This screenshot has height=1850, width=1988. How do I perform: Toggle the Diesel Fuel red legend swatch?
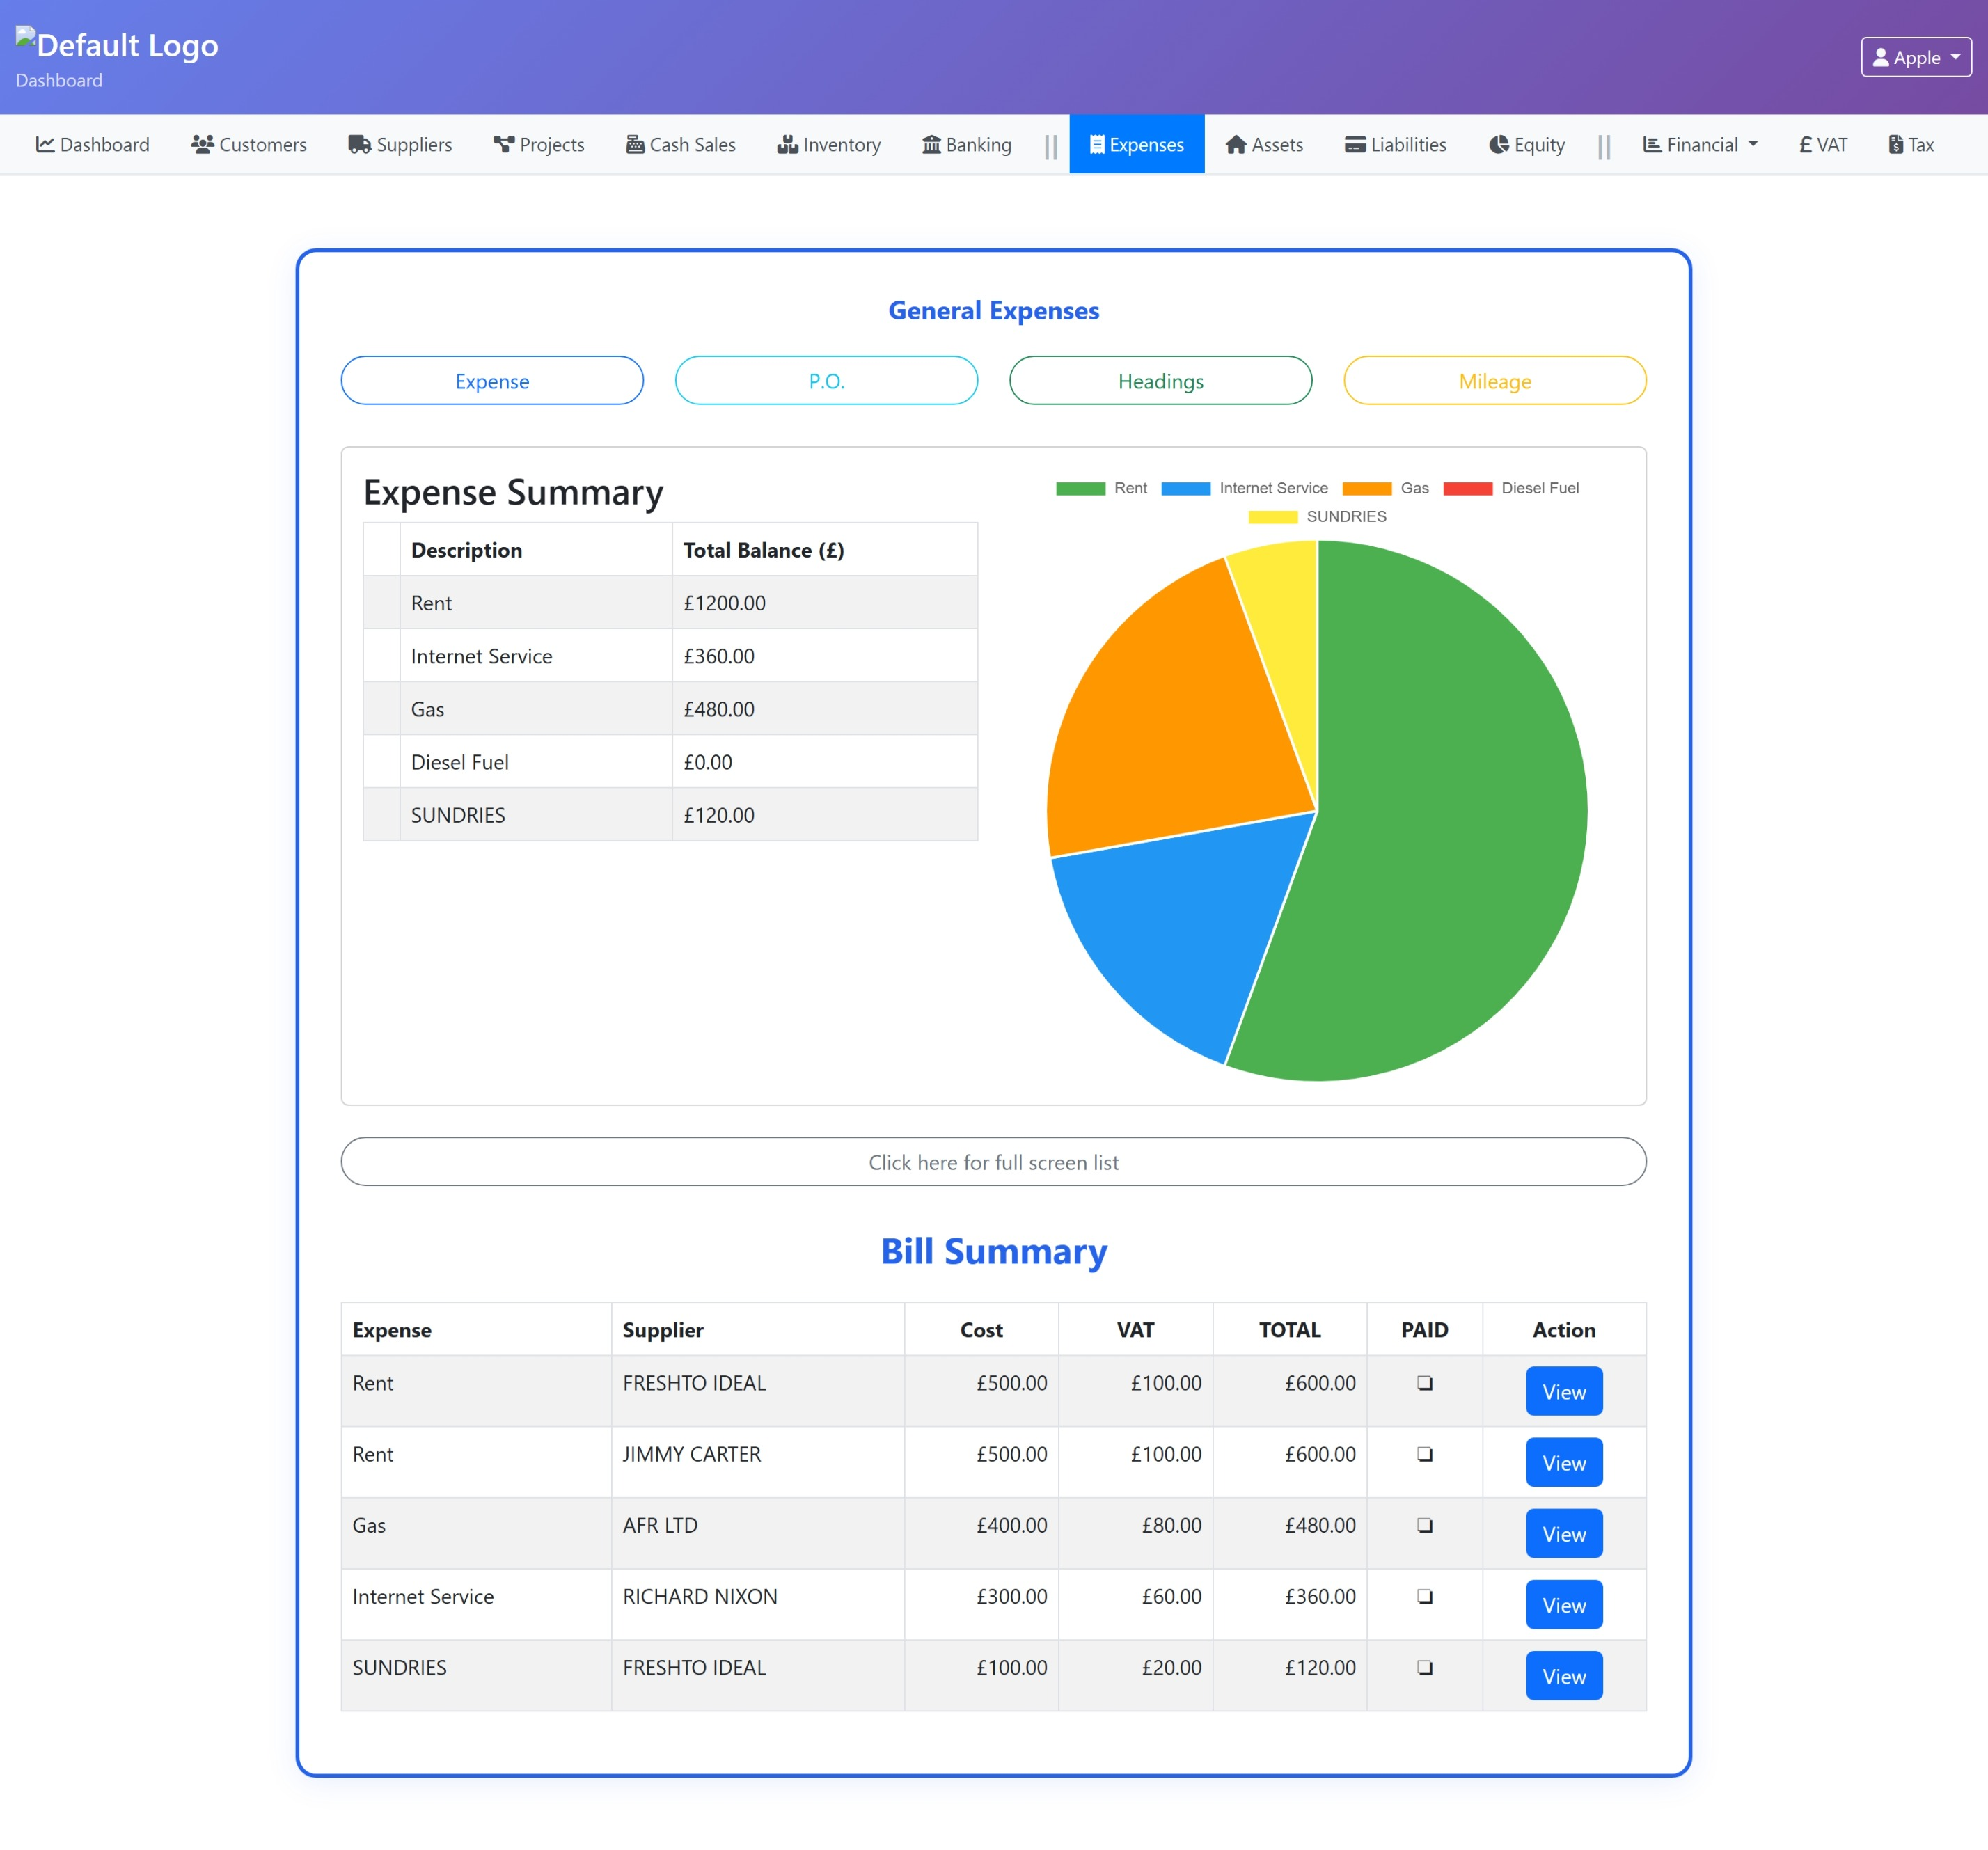click(1467, 488)
